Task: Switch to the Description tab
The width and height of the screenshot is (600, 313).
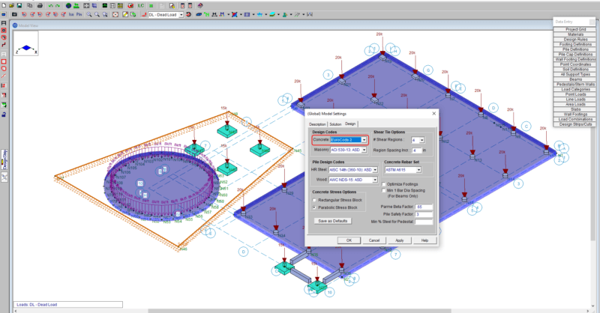Action: (x=317, y=124)
